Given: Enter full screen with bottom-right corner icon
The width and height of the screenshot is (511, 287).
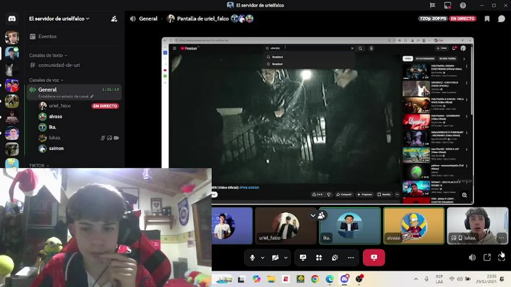Looking at the screenshot, I should (501, 258).
